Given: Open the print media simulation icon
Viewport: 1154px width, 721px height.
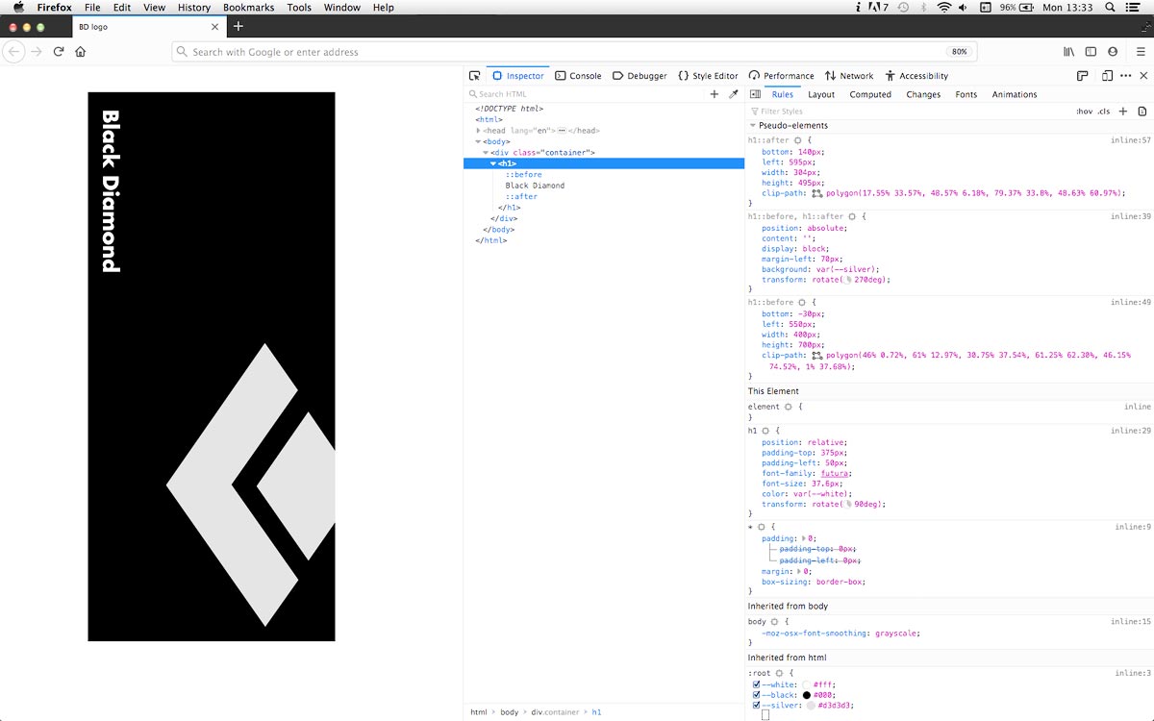Looking at the screenshot, I should click(x=1142, y=112).
